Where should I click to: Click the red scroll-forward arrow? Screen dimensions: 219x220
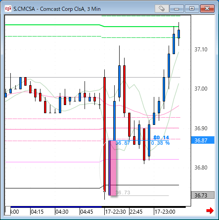[x=210, y=211]
